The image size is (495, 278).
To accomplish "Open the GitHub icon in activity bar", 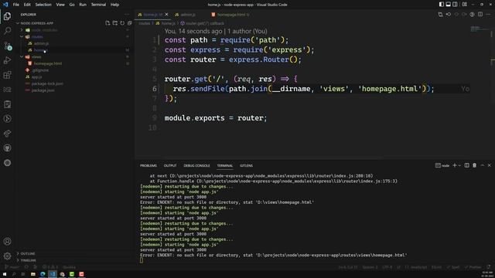I will 7,147.
